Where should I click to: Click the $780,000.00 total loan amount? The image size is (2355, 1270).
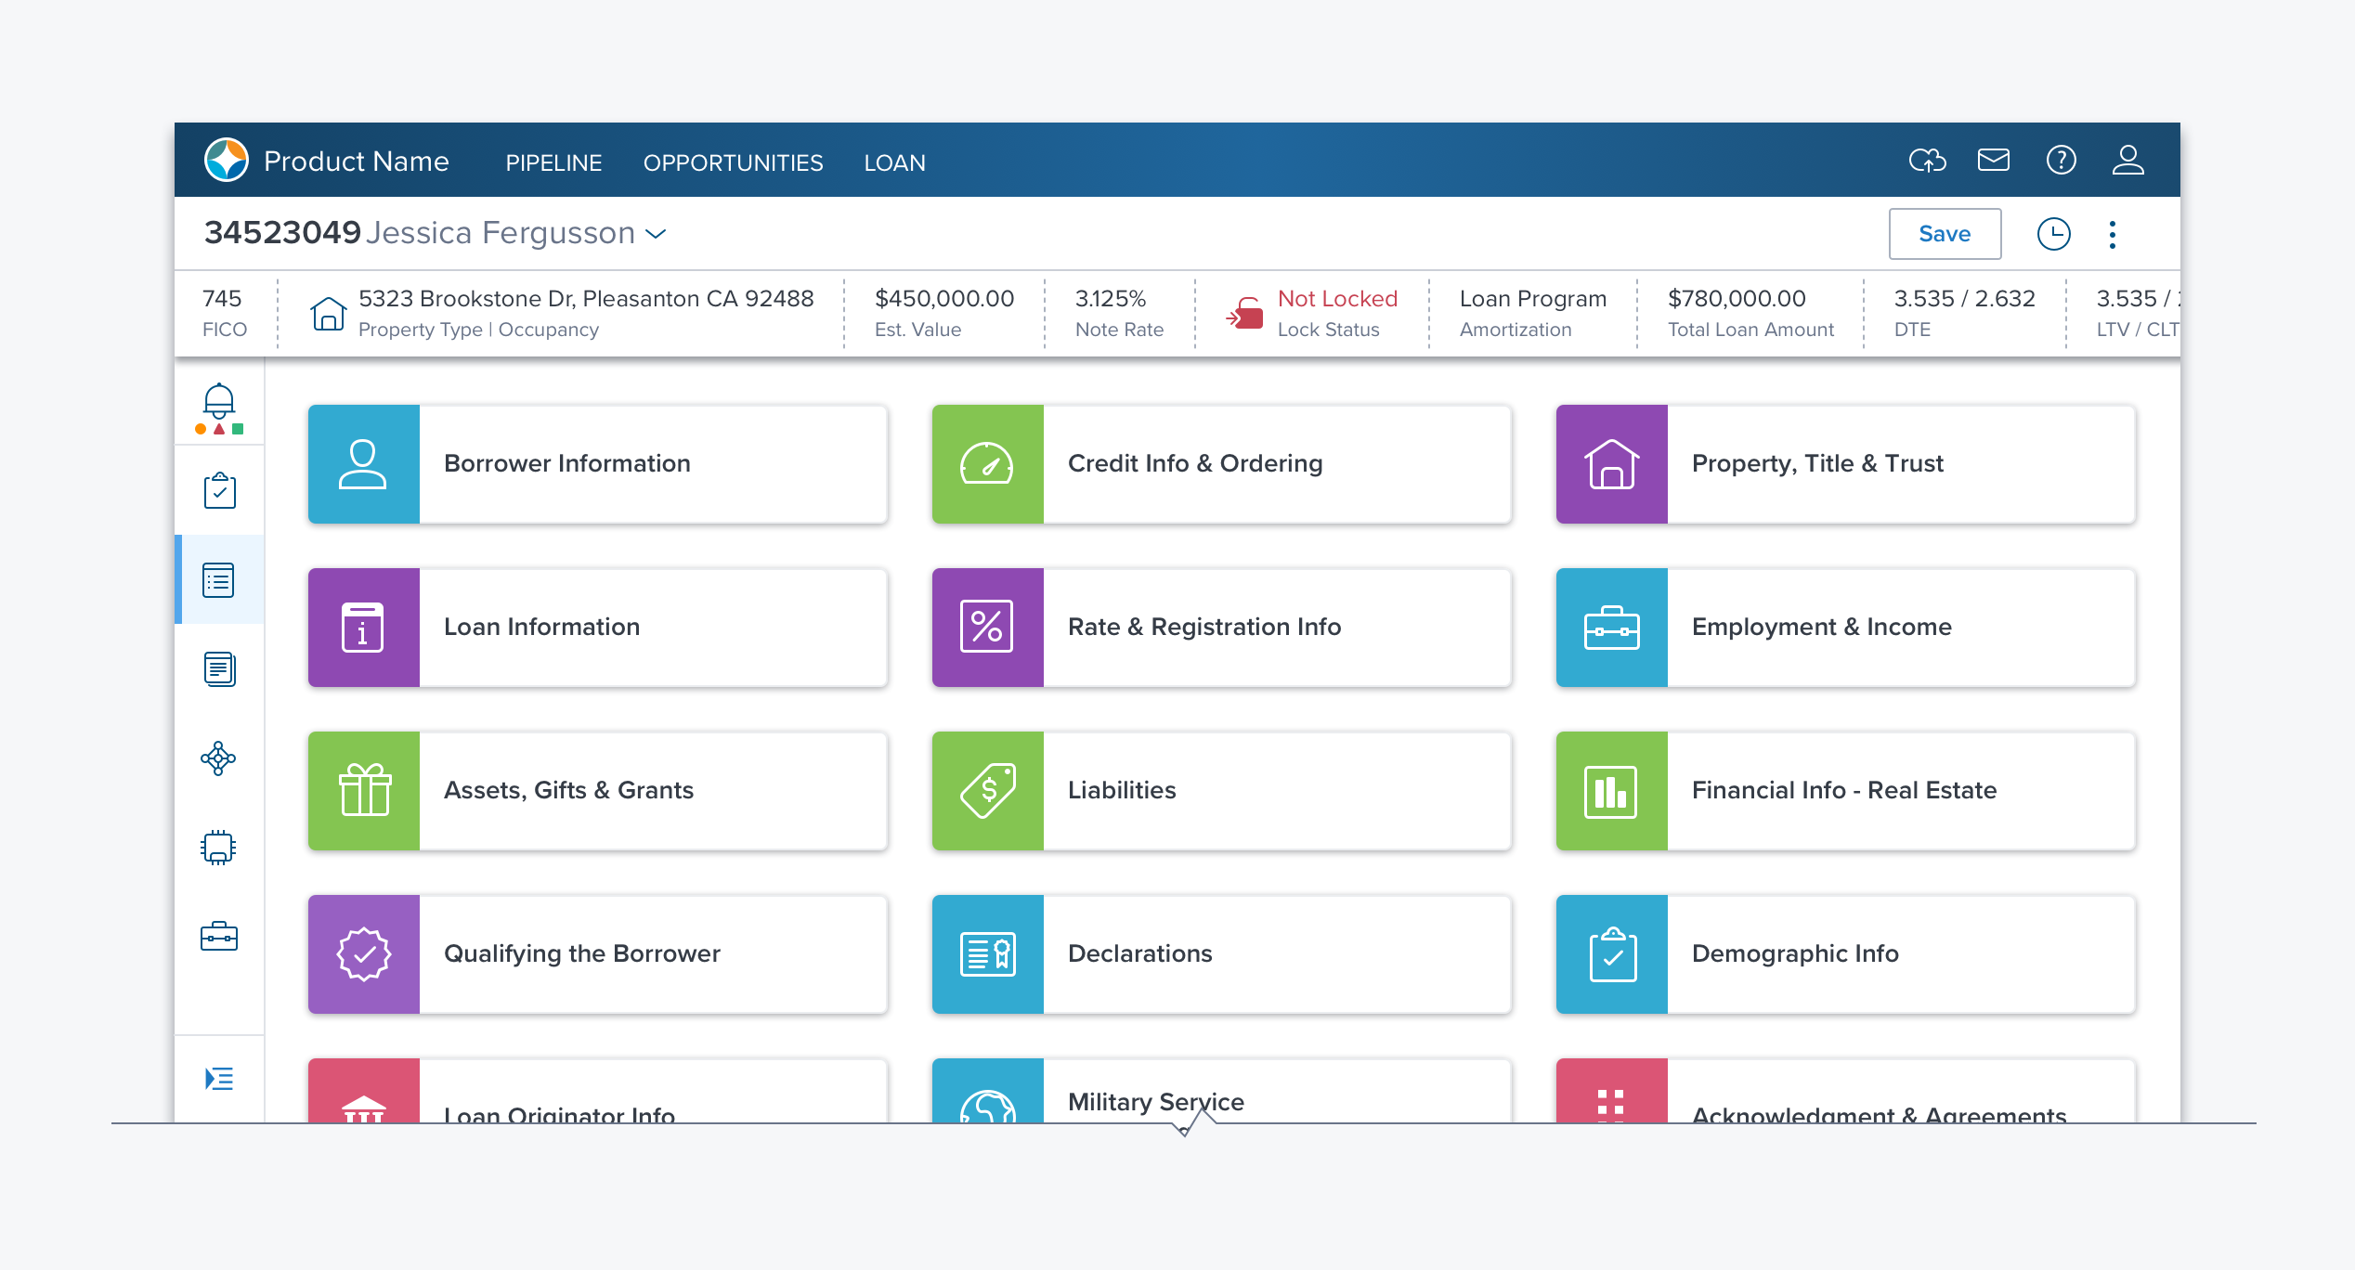click(1737, 299)
